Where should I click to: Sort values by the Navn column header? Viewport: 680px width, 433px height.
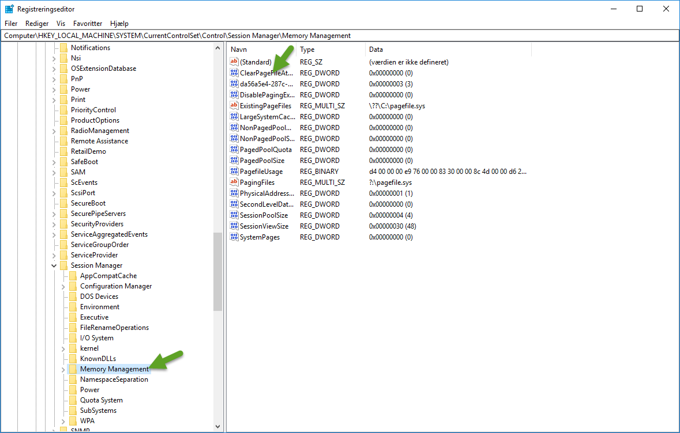[x=261, y=50]
